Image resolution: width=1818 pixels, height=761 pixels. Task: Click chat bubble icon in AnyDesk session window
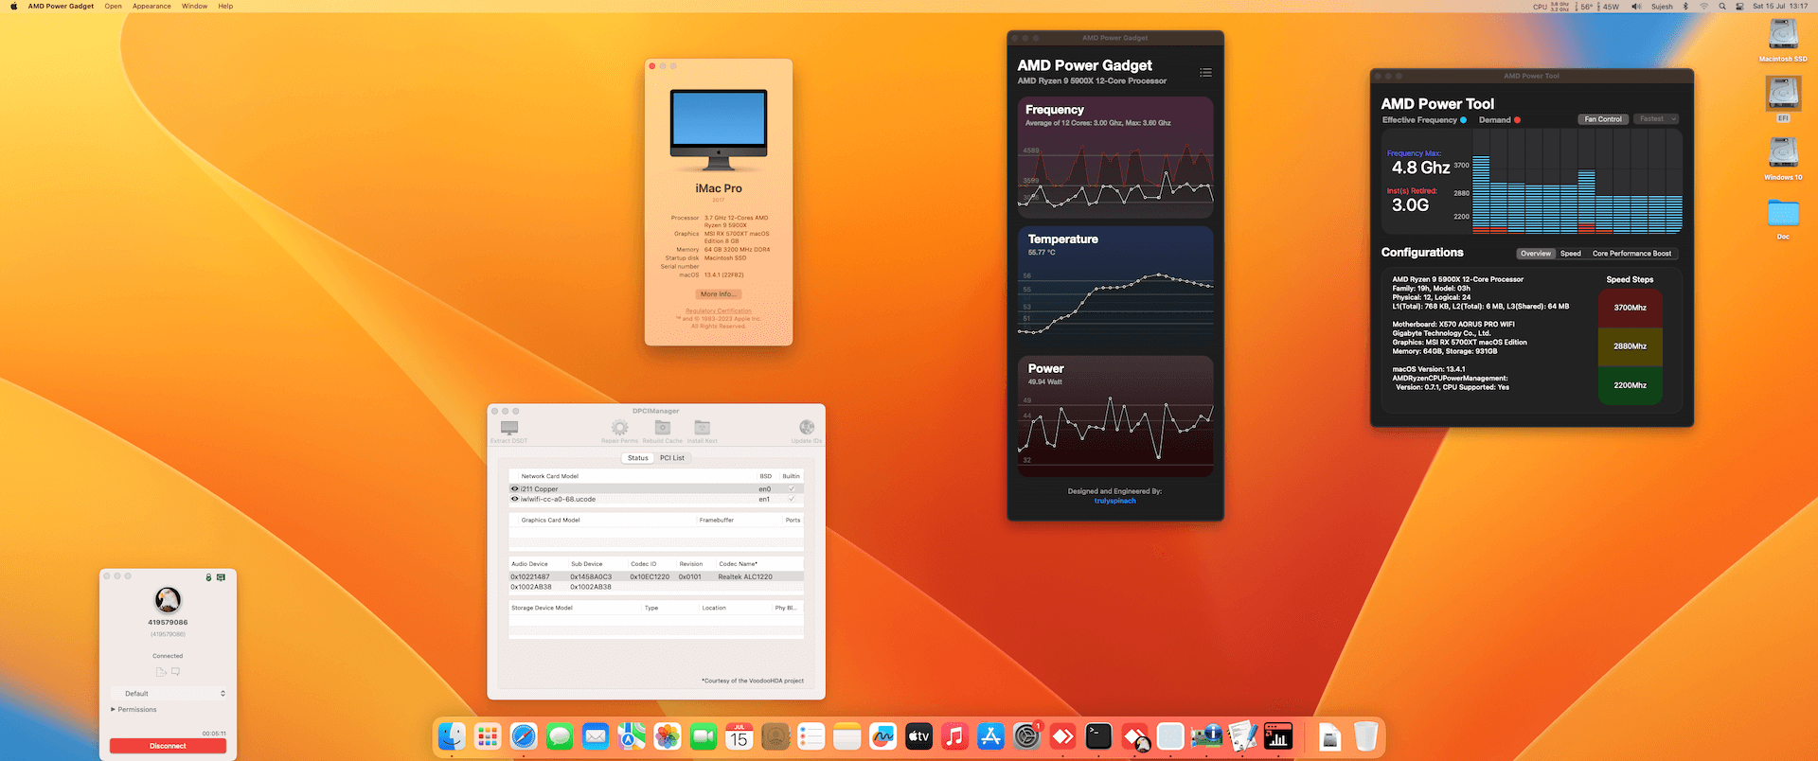(x=175, y=672)
